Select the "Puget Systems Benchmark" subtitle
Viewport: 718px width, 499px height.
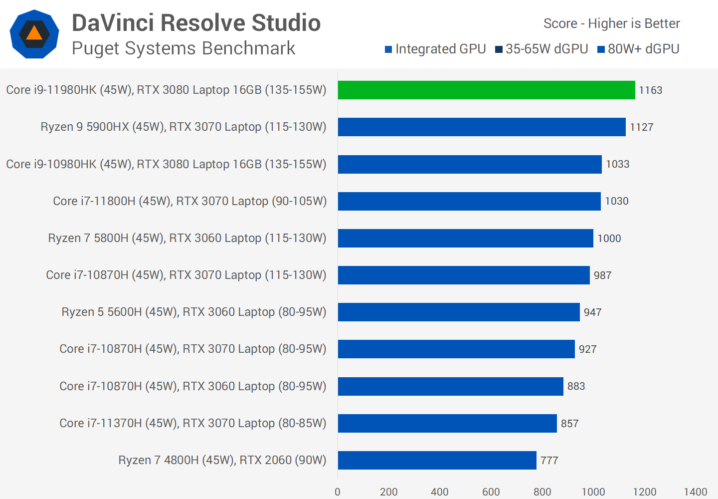[183, 48]
